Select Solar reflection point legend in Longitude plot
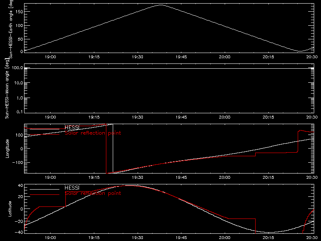This screenshot has height=241, width=321. [93, 133]
